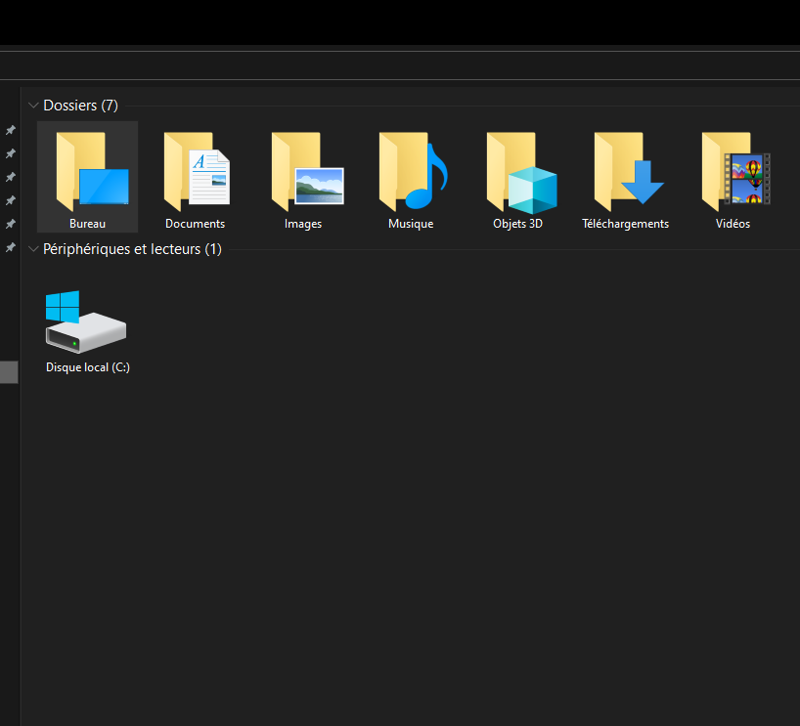Open the Bureau folder
The height and width of the screenshot is (726, 800).
point(87,177)
